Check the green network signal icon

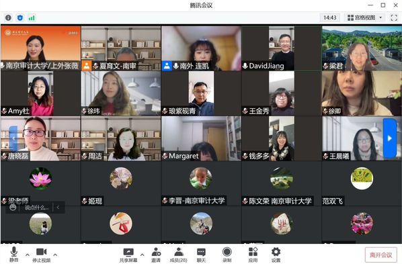[32, 18]
